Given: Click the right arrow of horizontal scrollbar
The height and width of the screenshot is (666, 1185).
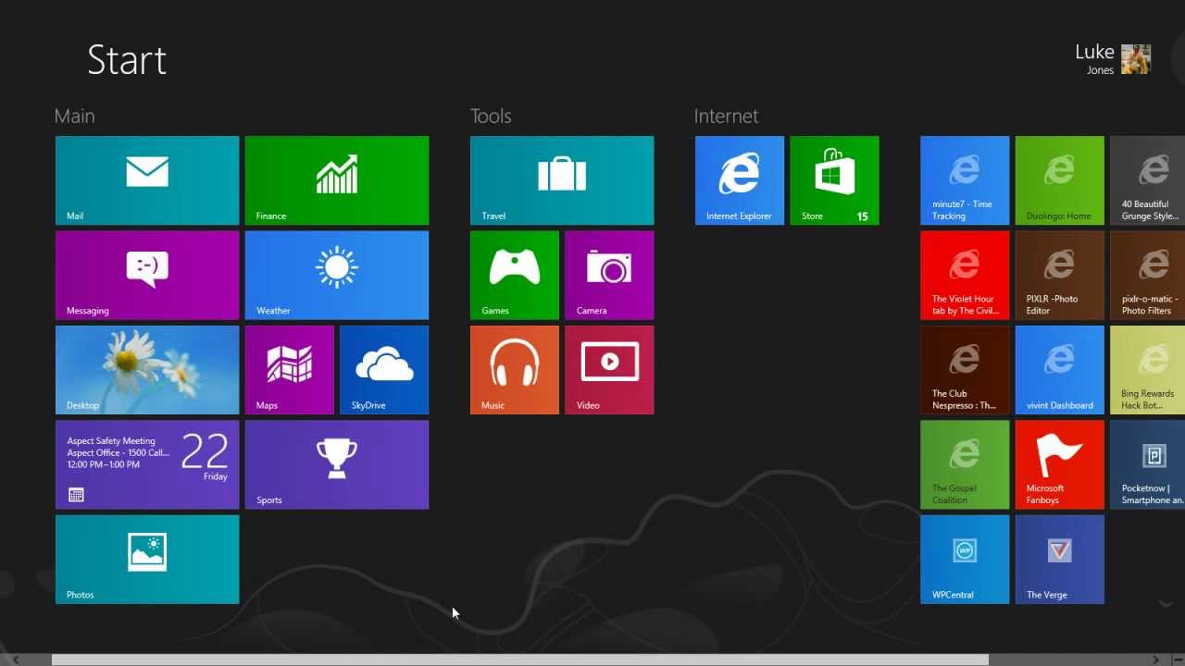Looking at the screenshot, I should click(1155, 660).
